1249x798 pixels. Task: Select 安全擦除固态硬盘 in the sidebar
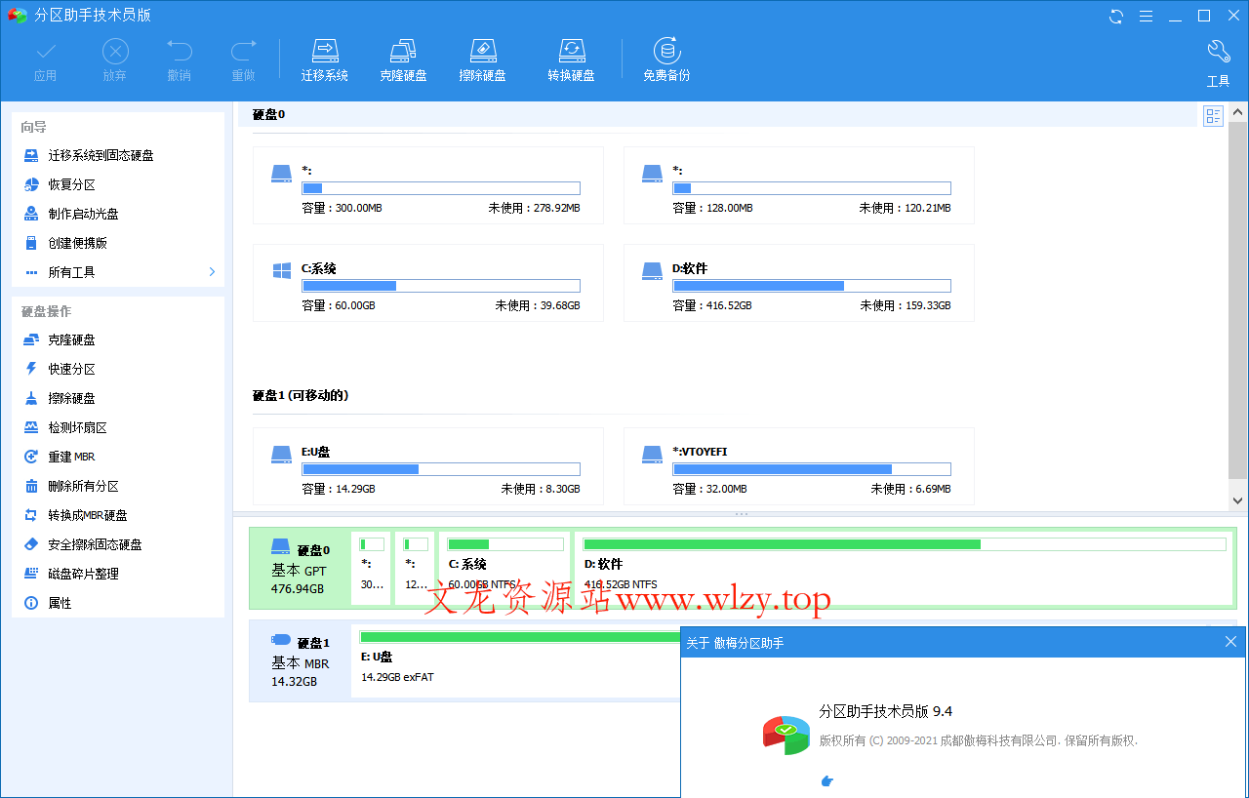point(93,543)
